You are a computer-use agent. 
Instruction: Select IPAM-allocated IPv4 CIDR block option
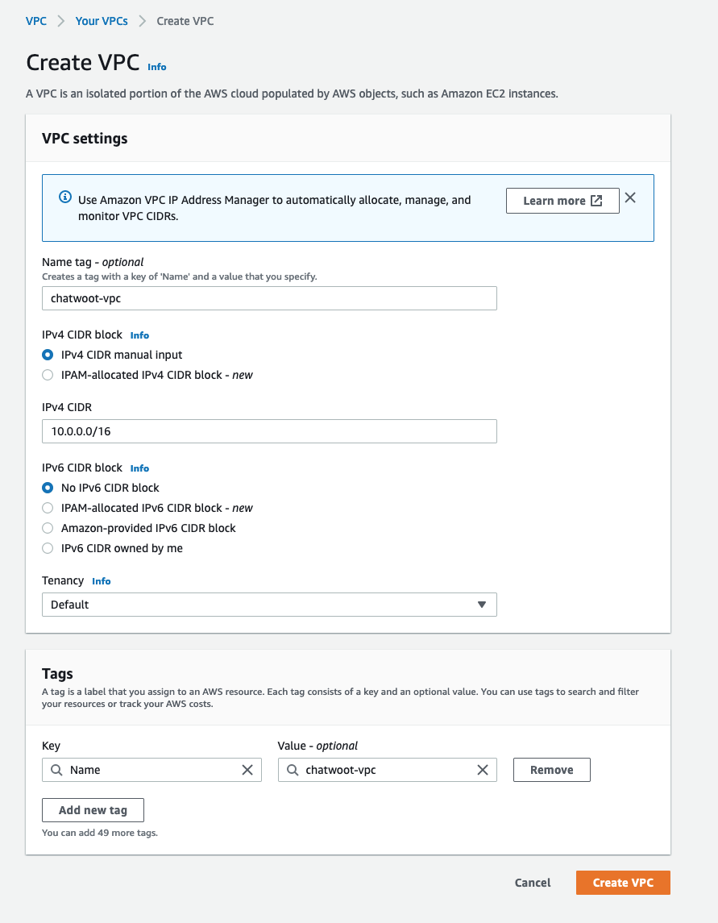click(48, 375)
